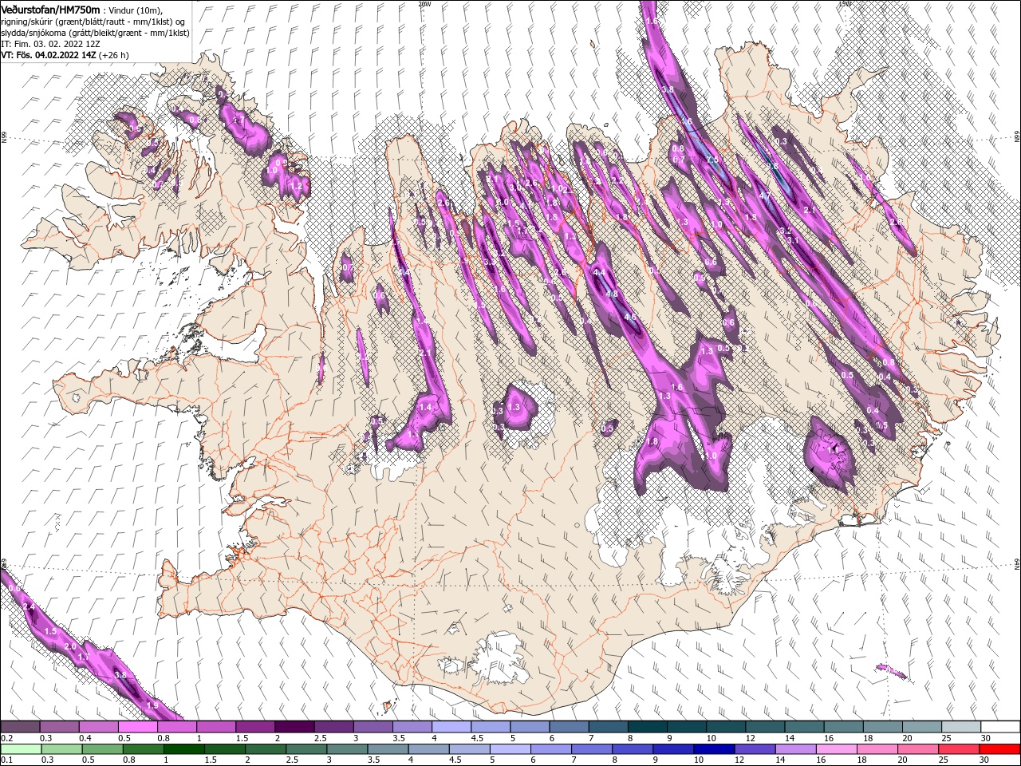The image size is (1021, 766).
Task: Pick top legend swatch starting at 4
Action: click(451, 727)
